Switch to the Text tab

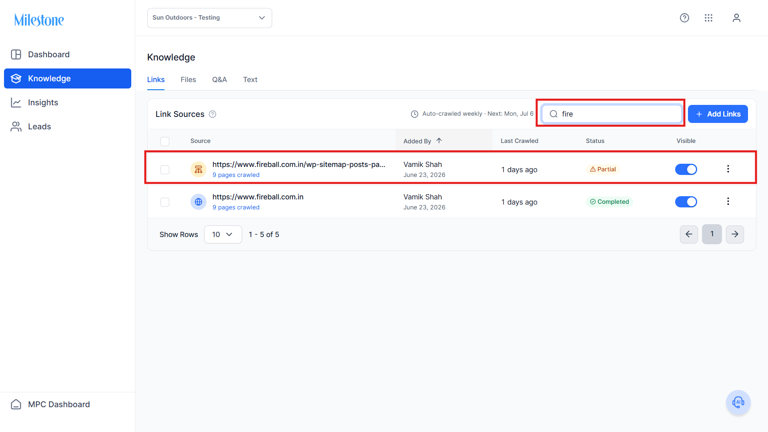250,80
